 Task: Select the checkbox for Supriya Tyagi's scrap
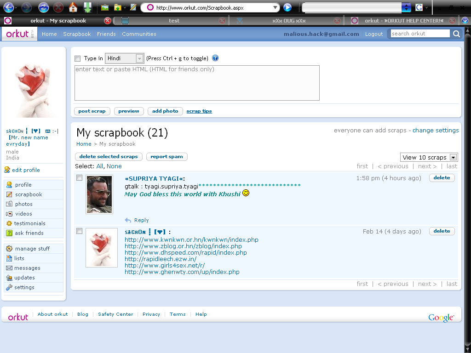79,178
